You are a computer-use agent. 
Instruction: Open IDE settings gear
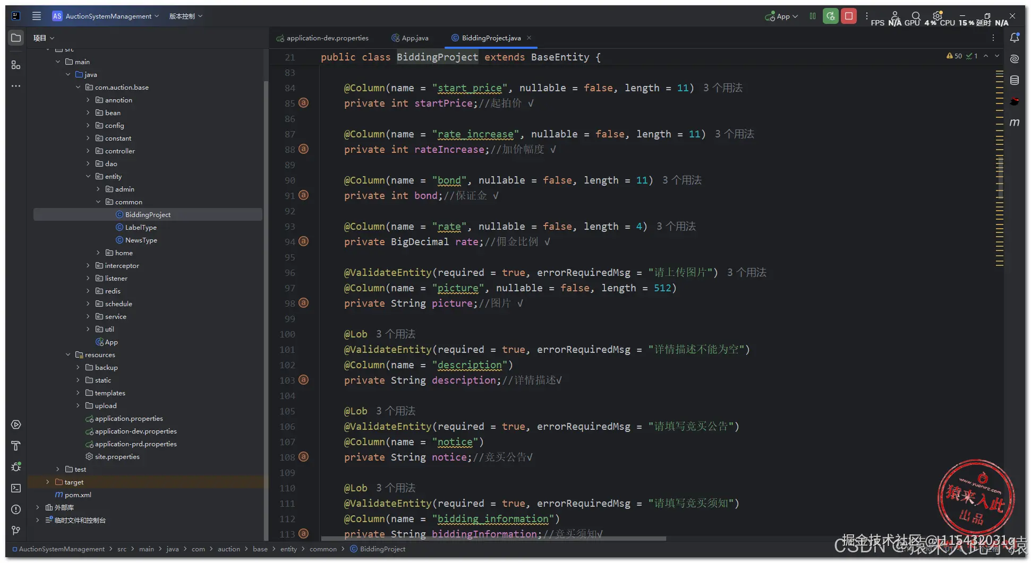point(938,16)
